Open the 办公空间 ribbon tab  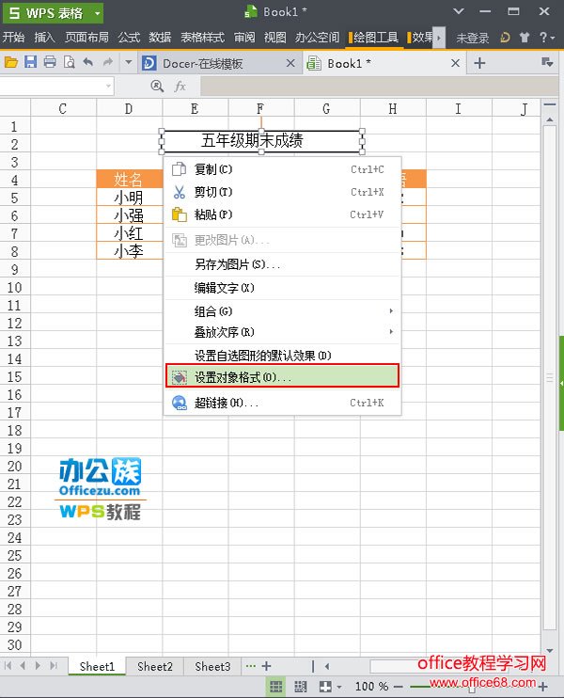pyautogui.click(x=317, y=38)
